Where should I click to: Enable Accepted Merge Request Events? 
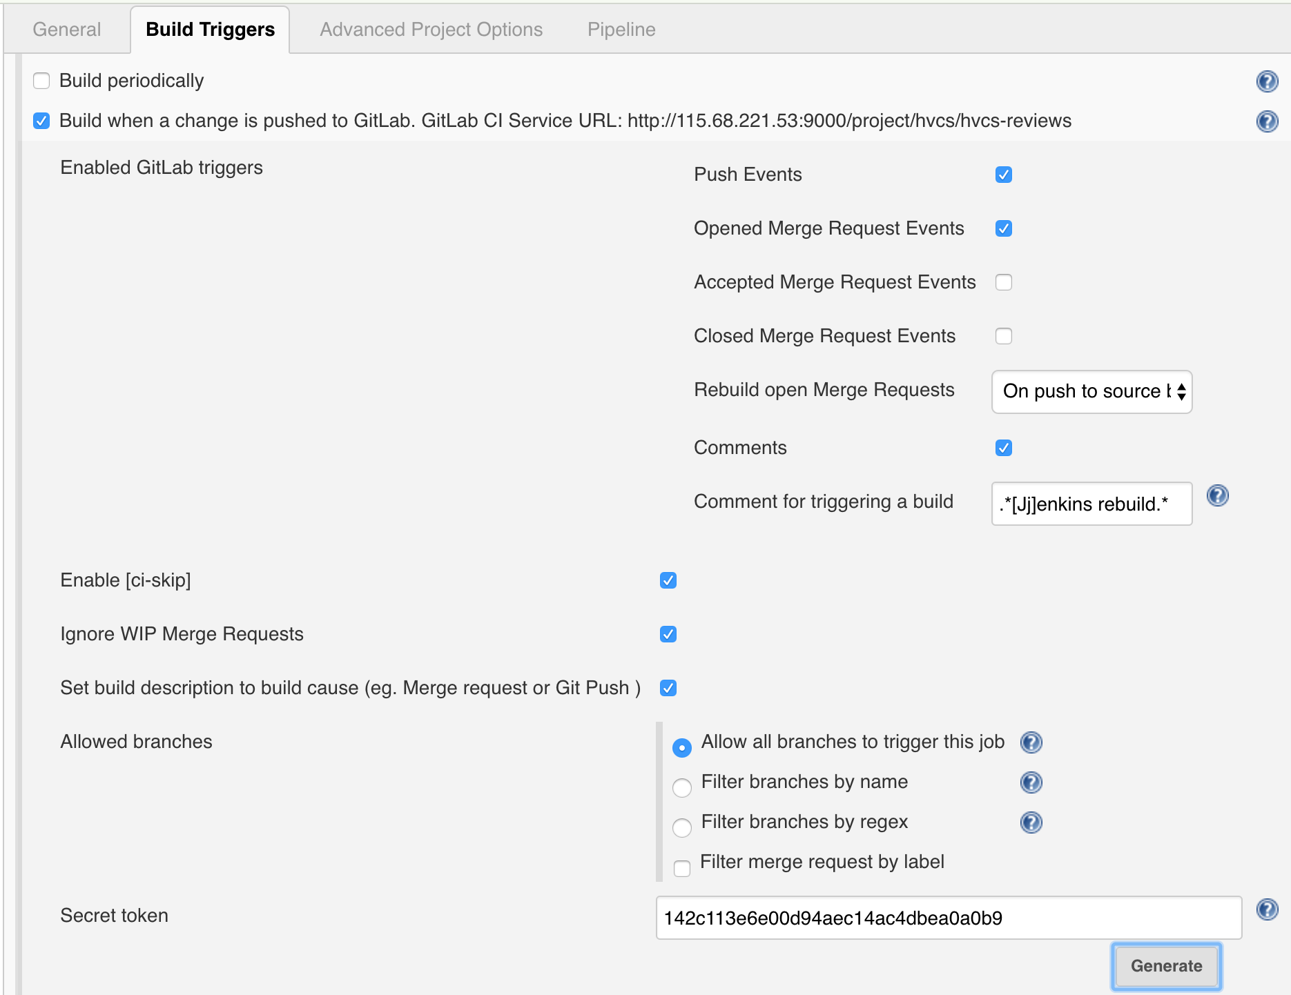pyautogui.click(x=1004, y=282)
